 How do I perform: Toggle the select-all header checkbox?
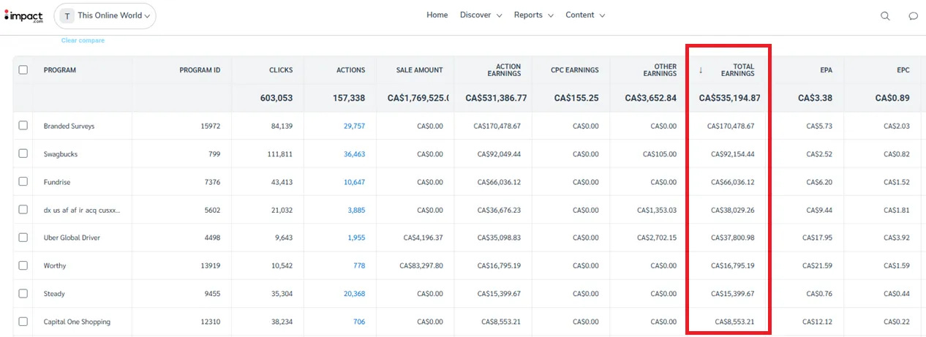click(23, 70)
